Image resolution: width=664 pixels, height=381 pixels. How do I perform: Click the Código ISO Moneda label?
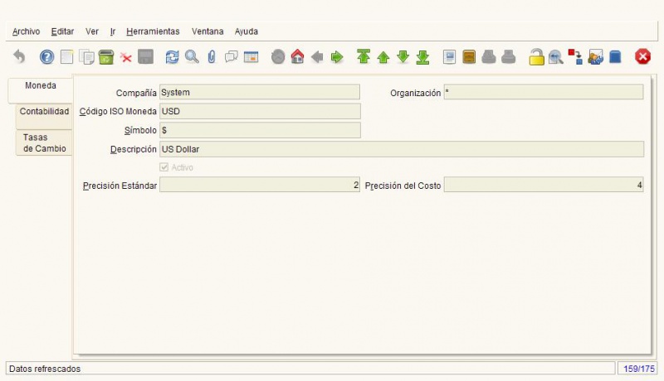click(118, 112)
